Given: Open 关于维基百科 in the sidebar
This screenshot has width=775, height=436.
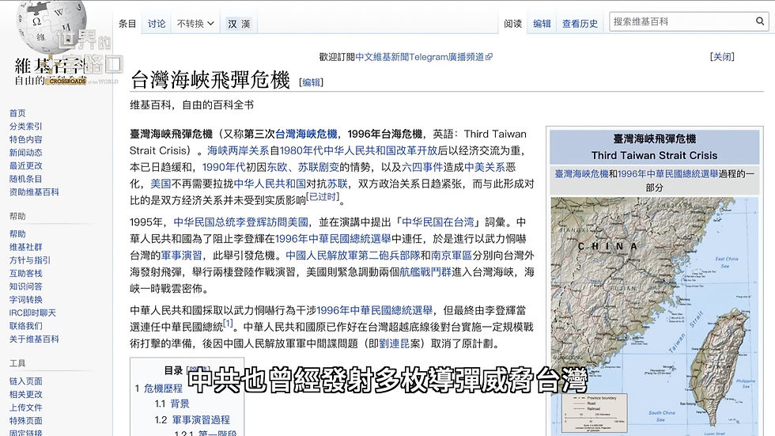Looking at the screenshot, I should [x=34, y=339].
